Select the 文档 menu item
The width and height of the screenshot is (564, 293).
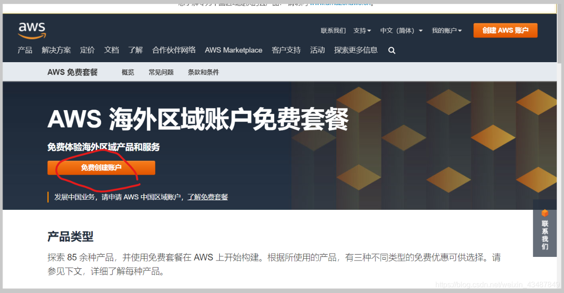tap(111, 50)
